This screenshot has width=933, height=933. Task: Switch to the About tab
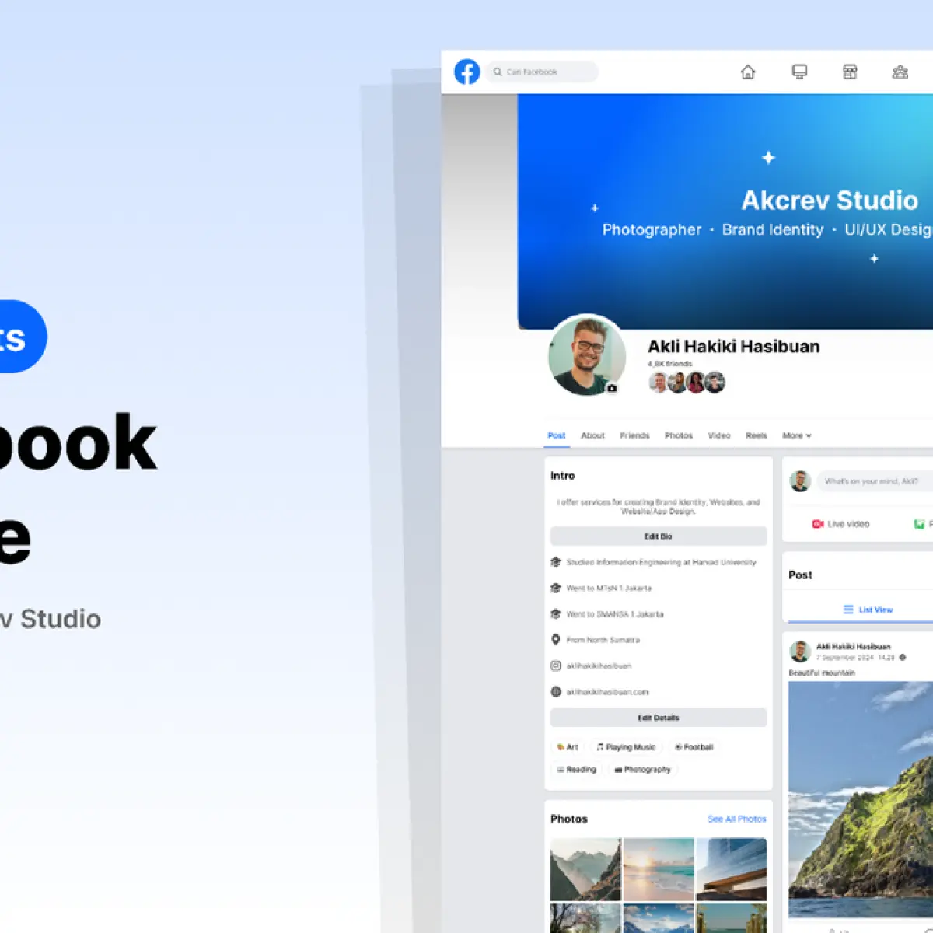(592, 435)
